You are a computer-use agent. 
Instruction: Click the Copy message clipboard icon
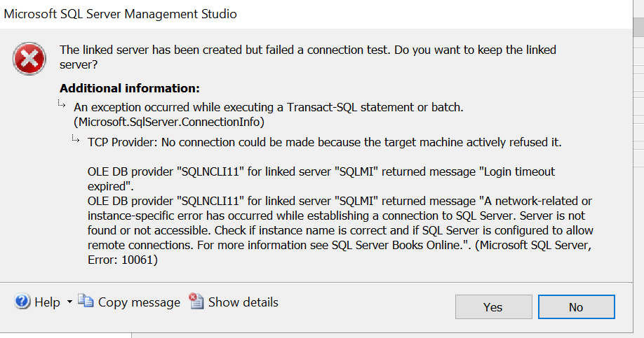(x=86, y=301)
